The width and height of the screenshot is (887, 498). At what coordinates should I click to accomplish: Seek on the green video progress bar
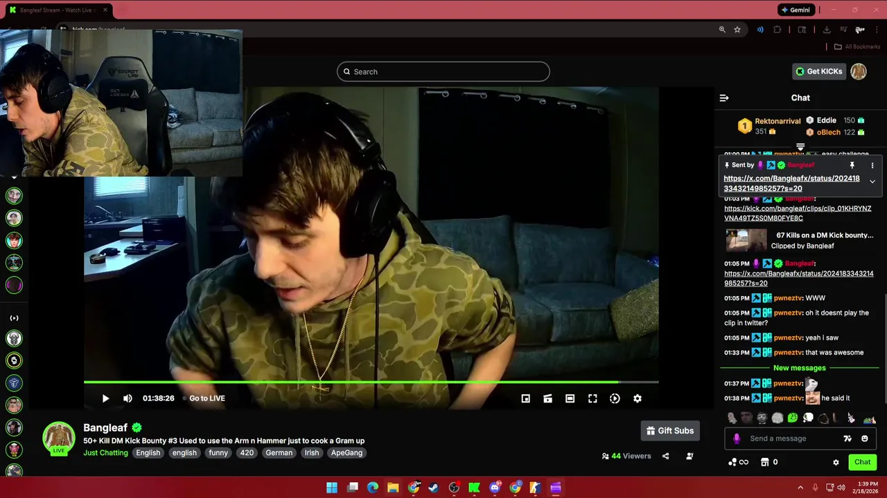[x=371, y=382]
